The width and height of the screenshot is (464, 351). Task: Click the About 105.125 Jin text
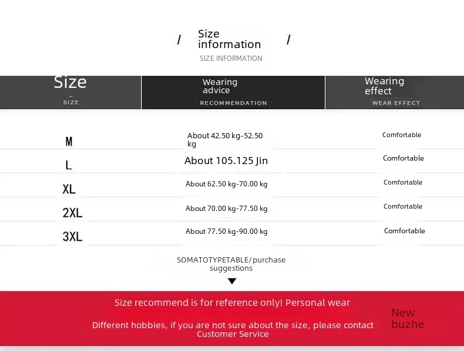(226, 161)
